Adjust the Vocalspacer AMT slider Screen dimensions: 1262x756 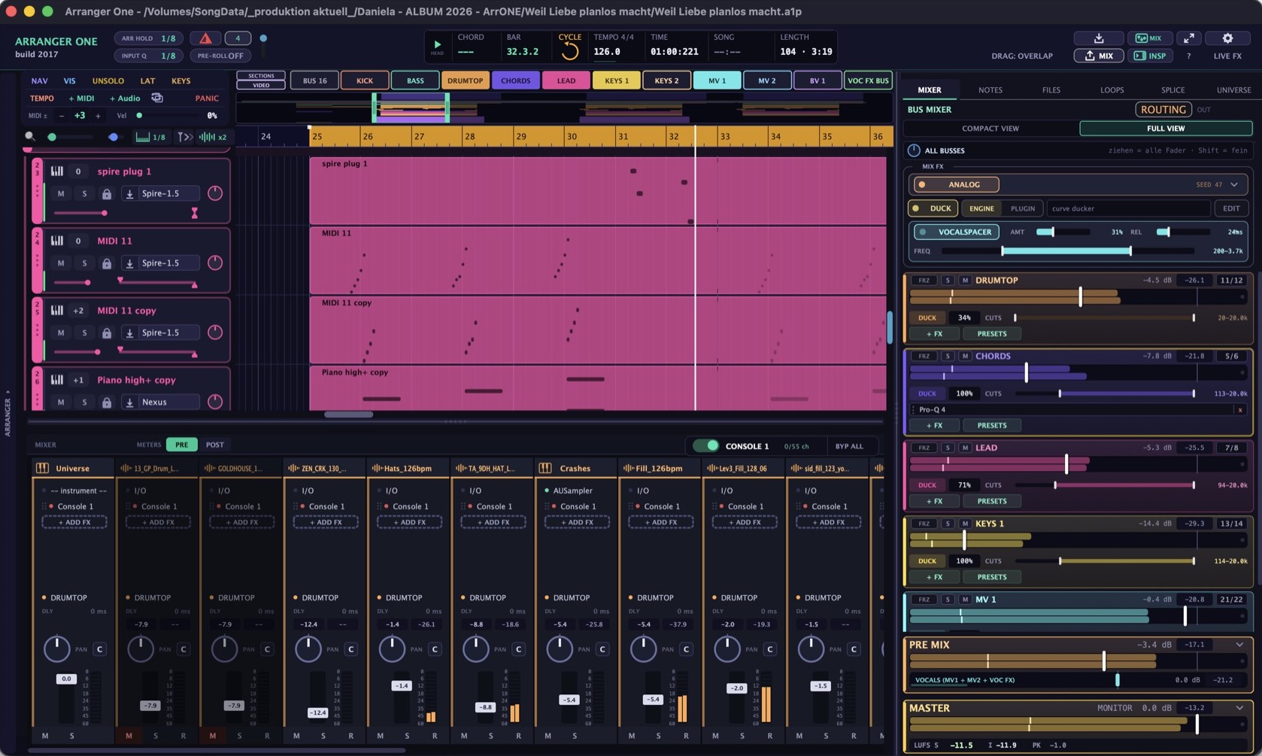[1063, 232]
